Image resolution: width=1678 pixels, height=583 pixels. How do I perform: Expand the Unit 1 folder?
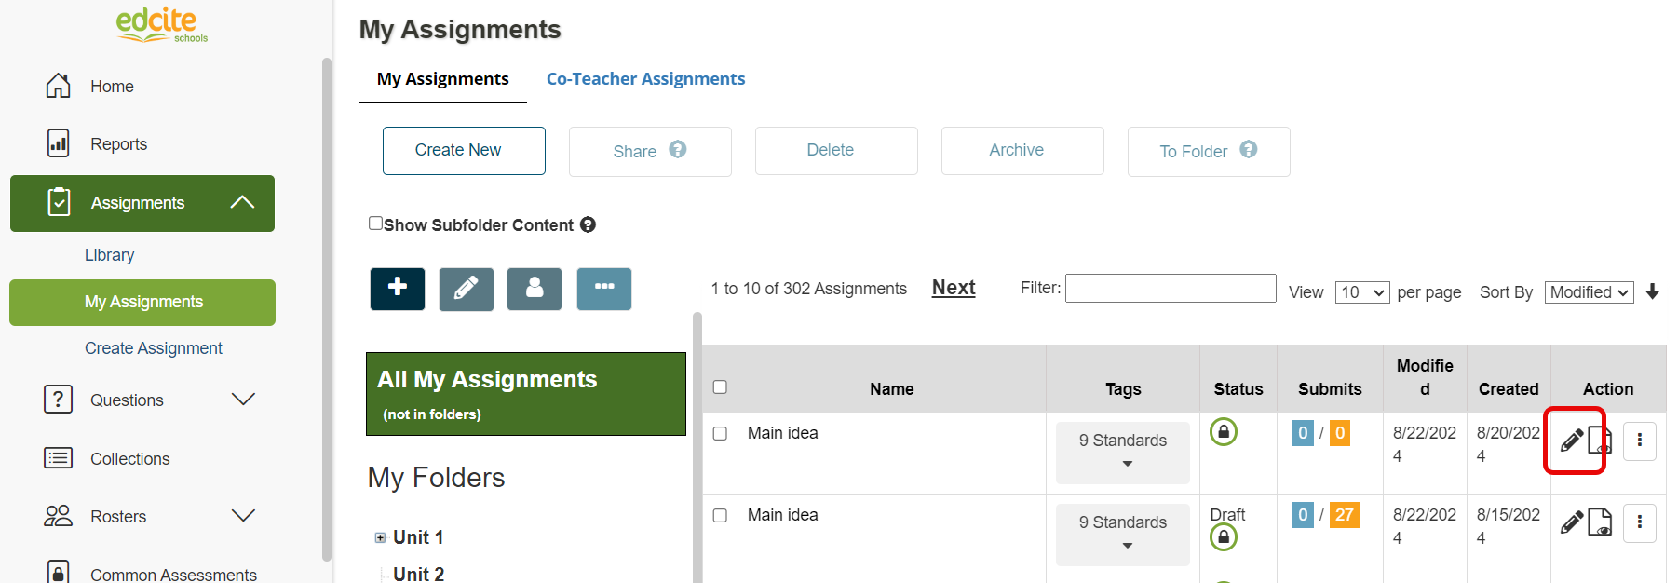(x=380, y=537)
